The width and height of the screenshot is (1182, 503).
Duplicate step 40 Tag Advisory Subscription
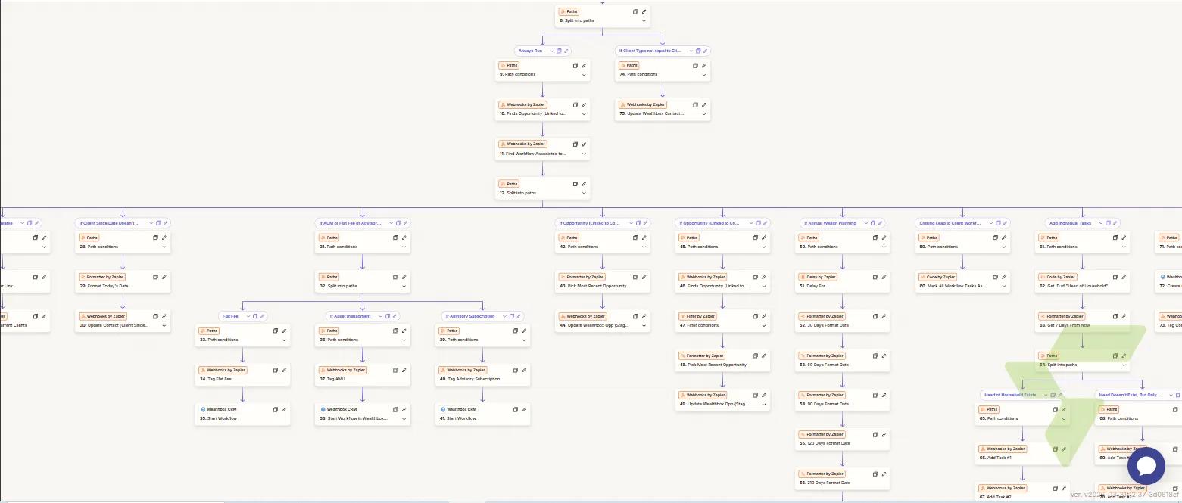pyautogui.click(x=515, y=370)
